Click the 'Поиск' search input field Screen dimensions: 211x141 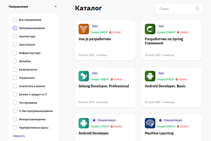point(179,9)
